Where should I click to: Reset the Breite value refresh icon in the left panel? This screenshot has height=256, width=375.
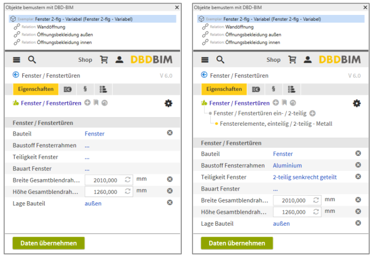[x=128, y=180]
